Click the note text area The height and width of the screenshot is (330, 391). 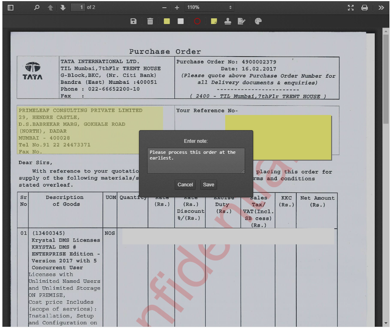[196, 161]
